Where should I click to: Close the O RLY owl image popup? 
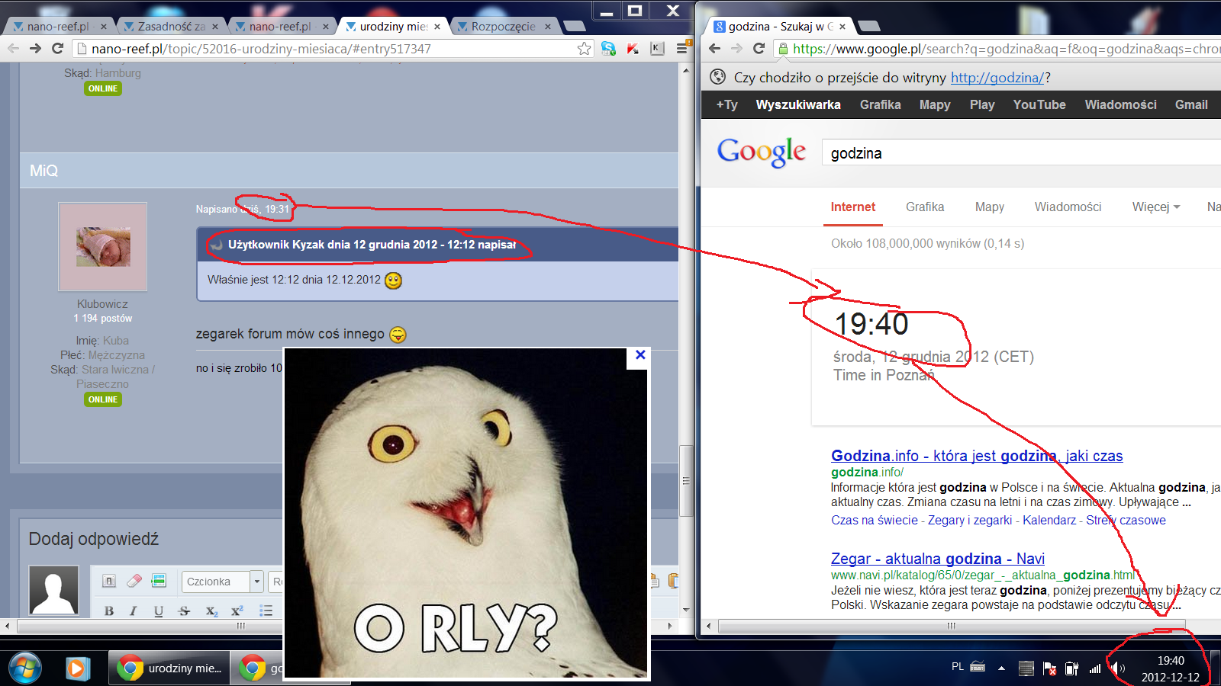[x=640, y=354]
